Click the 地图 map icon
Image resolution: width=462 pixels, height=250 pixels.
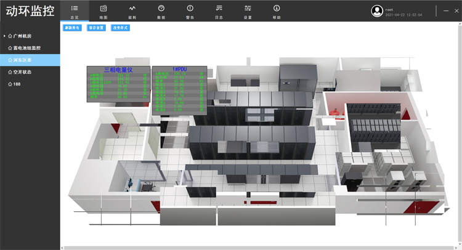[103, 8]
